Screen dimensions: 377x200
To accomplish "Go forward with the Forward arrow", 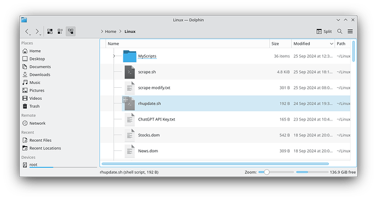I will click(x=37, y=31).
